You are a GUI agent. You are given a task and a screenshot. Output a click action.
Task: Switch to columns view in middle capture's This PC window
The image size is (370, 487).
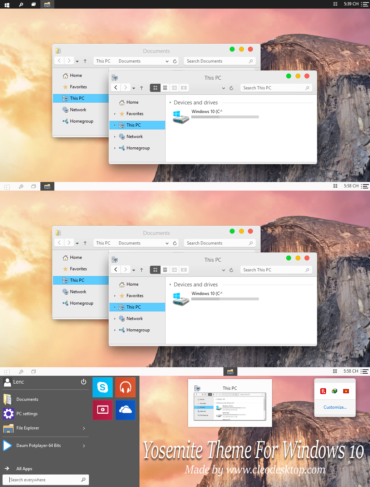click(x=174, y=270)
